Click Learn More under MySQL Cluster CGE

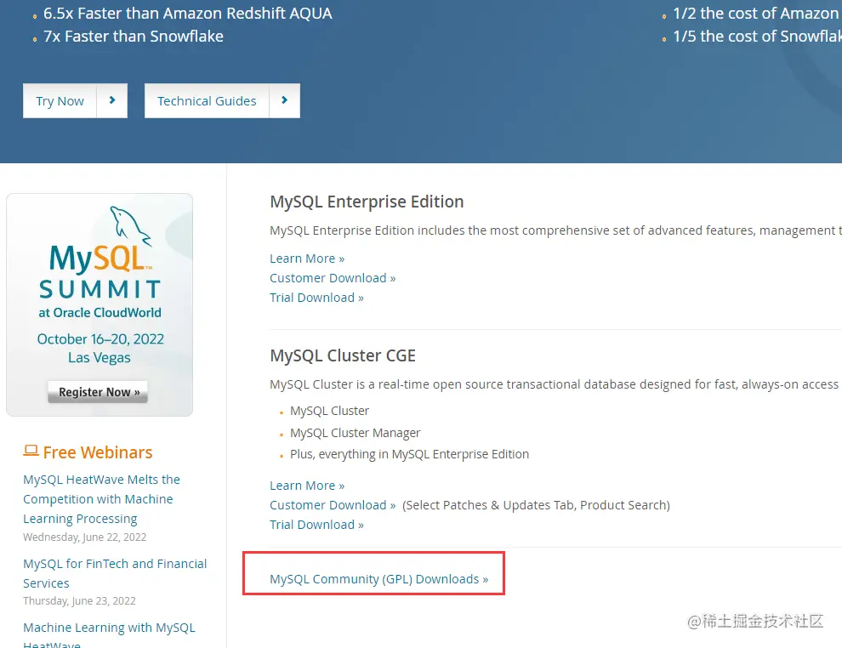click(x=307, y=486)
